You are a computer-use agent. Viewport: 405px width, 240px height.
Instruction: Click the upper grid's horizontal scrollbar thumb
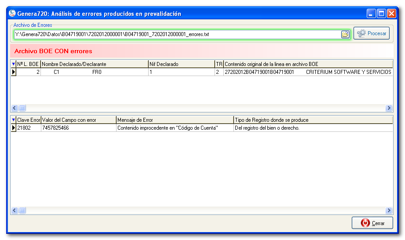click(22, 108)
